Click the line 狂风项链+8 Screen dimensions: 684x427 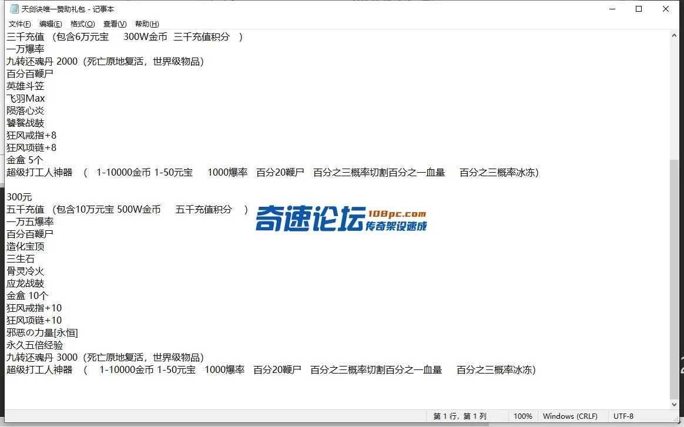coord(31,148)
